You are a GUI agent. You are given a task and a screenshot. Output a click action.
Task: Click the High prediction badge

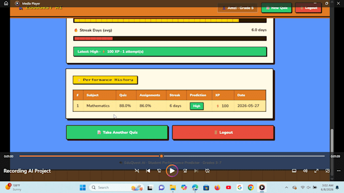[197, 106]
